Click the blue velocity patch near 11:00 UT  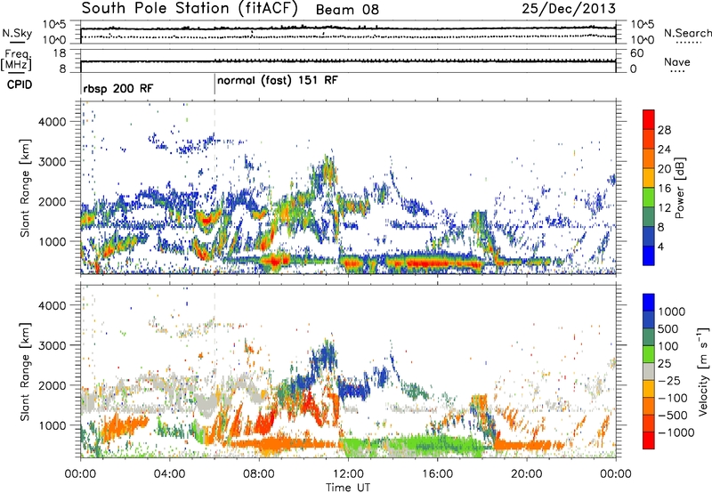pyautogui.click(x=325, y=354)
